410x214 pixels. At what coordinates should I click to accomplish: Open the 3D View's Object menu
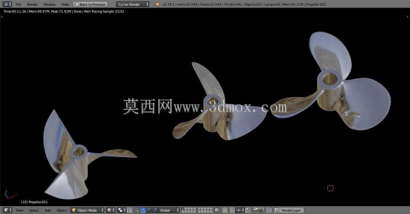pyautogui.click(x=61, y=210)
